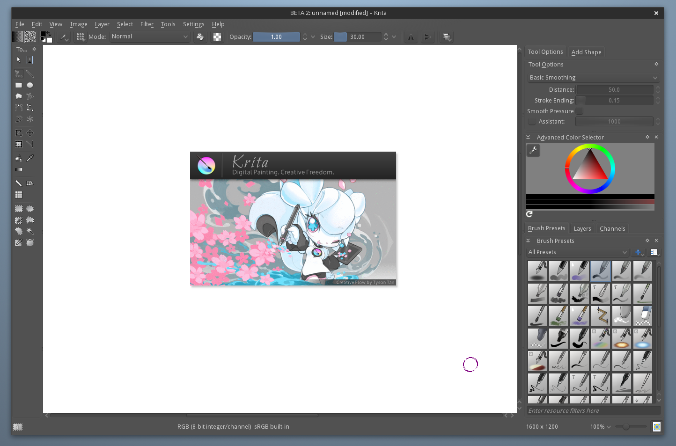Click the Channels tab
676x446 pixels.
coord(612,229)
